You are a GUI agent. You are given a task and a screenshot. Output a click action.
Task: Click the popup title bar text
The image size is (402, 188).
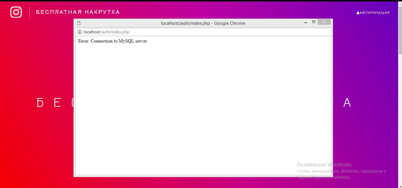pyautogui.click(x=203, y=23)
